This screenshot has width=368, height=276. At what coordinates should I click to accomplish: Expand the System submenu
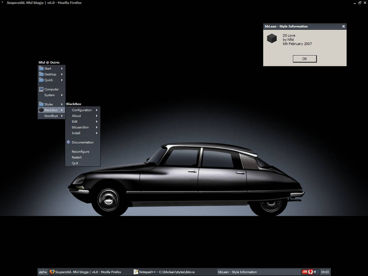pos(51,95)
